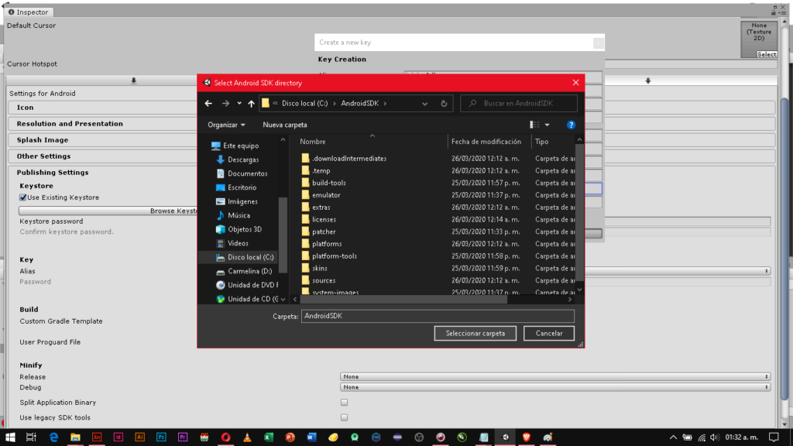Open the view options dropdown arrow
The width and height of the screenshot is (793, 446).
548,125
